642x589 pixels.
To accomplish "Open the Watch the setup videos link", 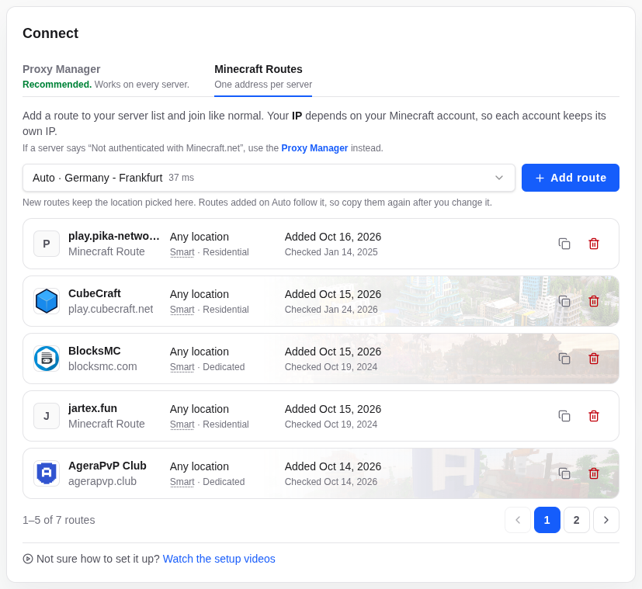I will pyautogui.click(x=219, y=559).
